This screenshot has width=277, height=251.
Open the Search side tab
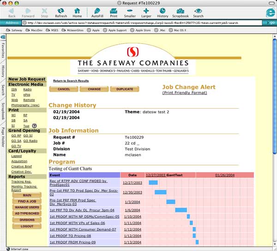[3, 90]
